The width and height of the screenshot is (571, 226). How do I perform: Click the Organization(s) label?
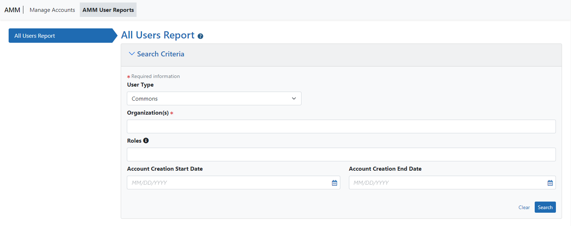click(148, 113)
